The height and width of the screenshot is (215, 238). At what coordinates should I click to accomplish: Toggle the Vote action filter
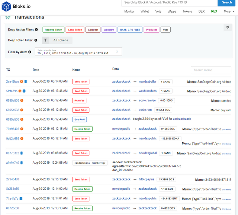pyautogui.click(x=165, y=30)
